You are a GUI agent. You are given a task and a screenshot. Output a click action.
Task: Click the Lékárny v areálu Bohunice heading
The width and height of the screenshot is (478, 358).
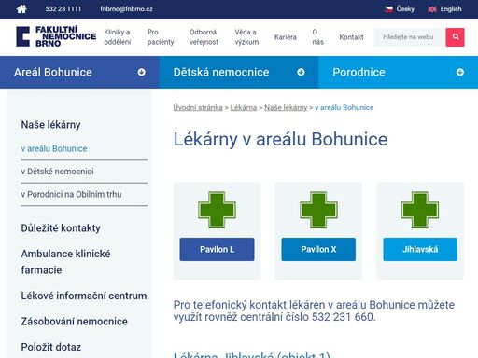[280, 139]
